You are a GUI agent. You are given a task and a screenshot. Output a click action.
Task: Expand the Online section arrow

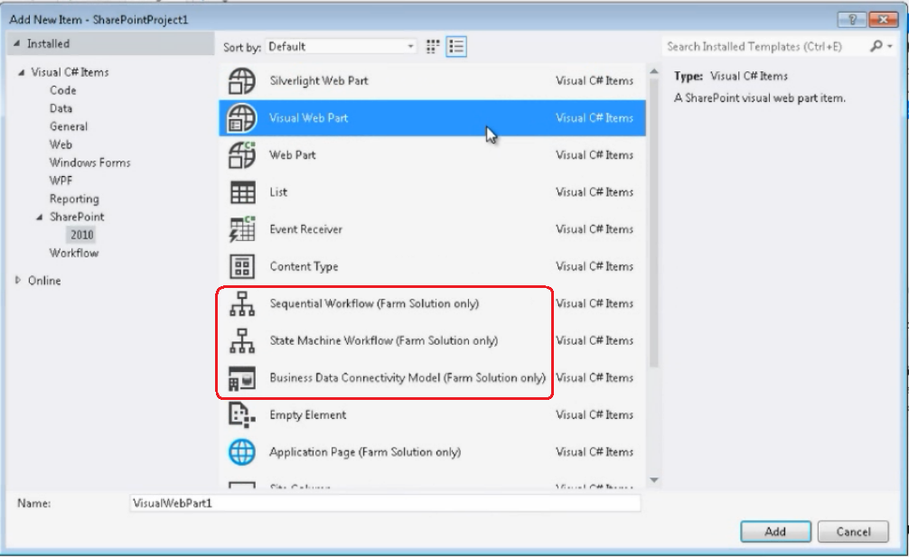[x=18, y=280]
